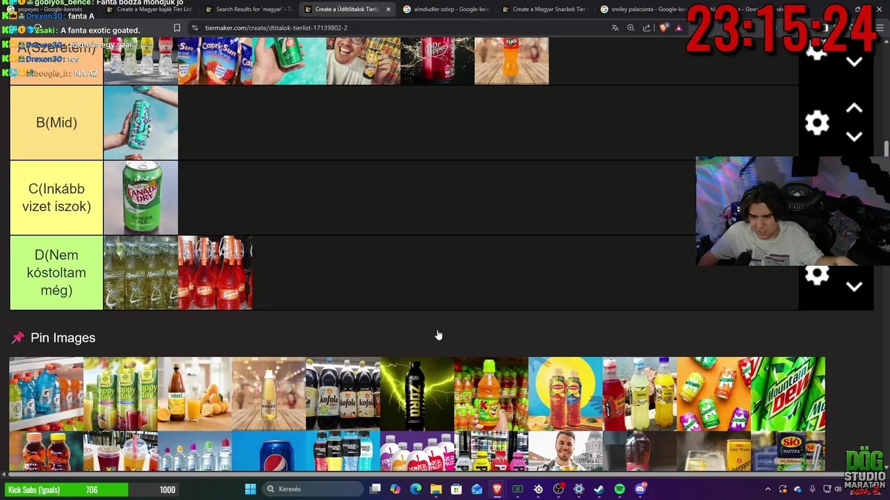The image size is (890, 500).
Task: Click the Pin Images heading
Action: tap(63, 337)
